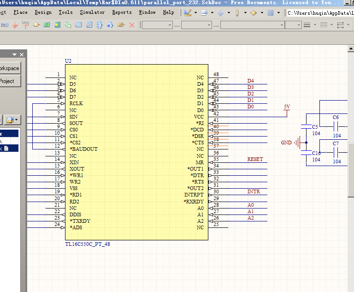This screenshot has height=292, width=354.
Task: Click the Simulation Sources circle icon
Action: click(x=254, y=13)
